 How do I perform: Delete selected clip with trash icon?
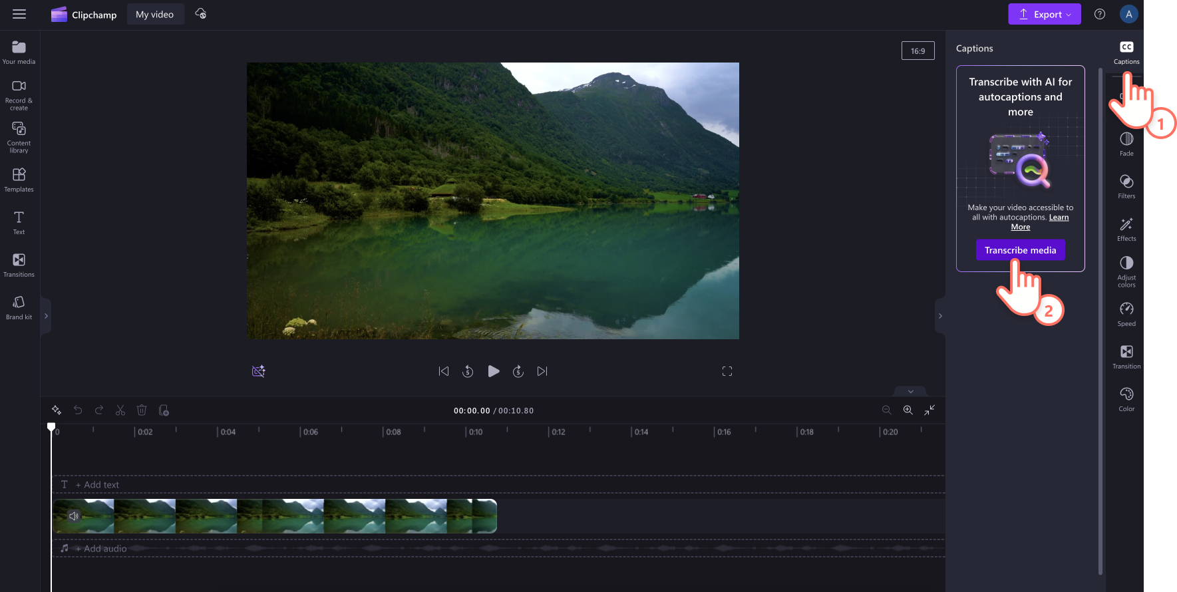pos(142,410)
